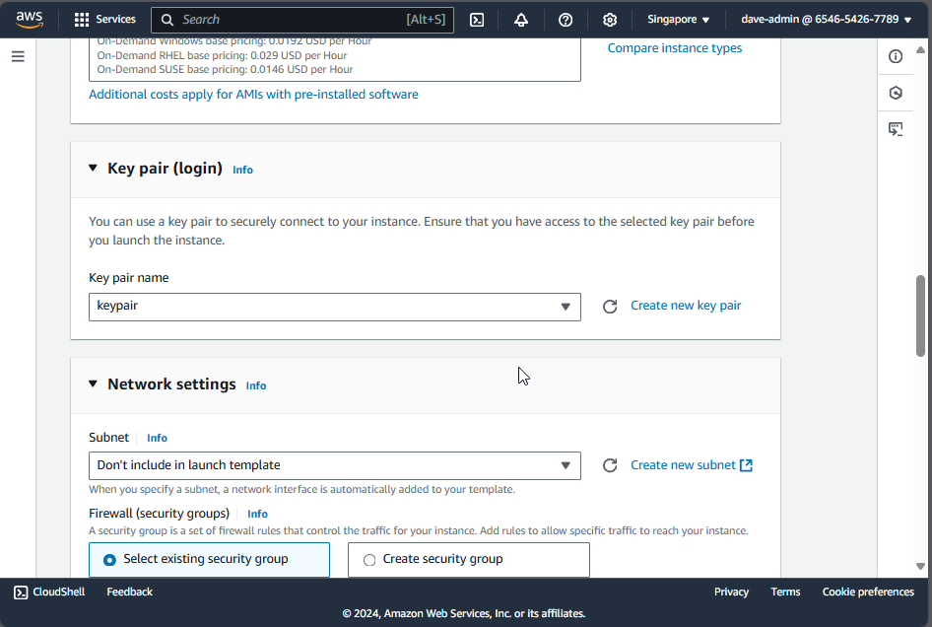
Task: Click the Create new key pair link
Action: (x=686, y=306)
